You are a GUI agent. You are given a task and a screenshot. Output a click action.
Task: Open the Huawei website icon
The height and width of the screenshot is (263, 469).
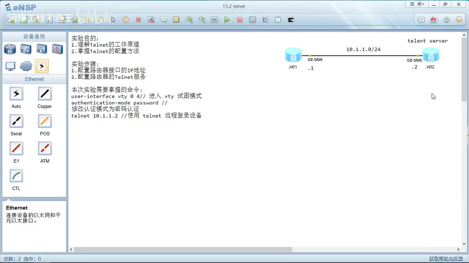[x=434, y=20]
